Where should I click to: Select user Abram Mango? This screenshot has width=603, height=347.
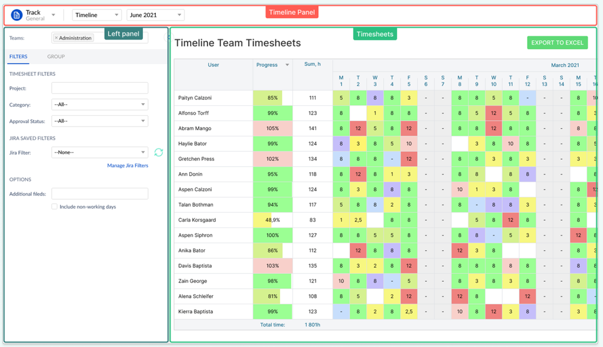pyautogui.click(x=195, y=129)
